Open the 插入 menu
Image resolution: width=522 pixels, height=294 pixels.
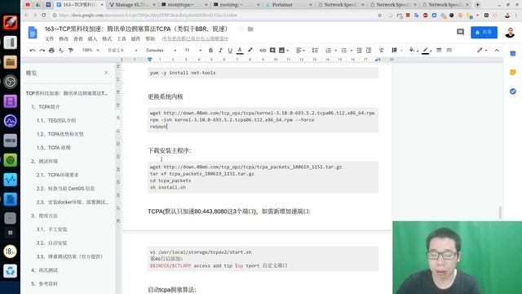[x=92, y=38]
